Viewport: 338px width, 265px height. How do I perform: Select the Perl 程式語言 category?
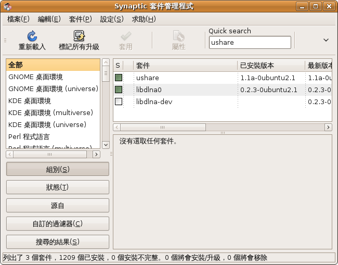[x=53, y=136]
